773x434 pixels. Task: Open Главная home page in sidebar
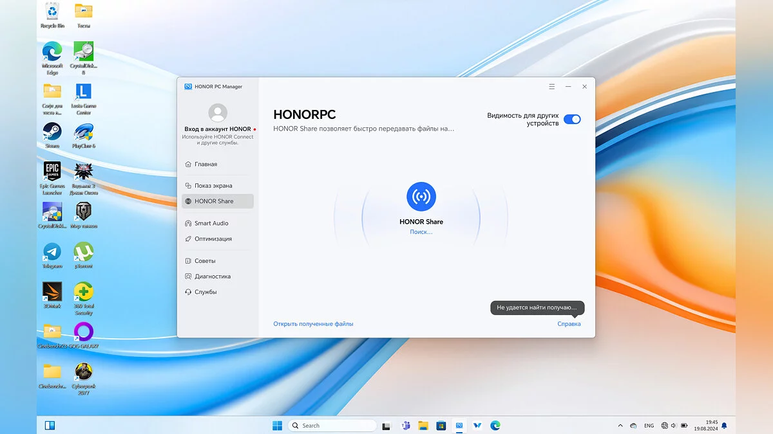point(205,164)
